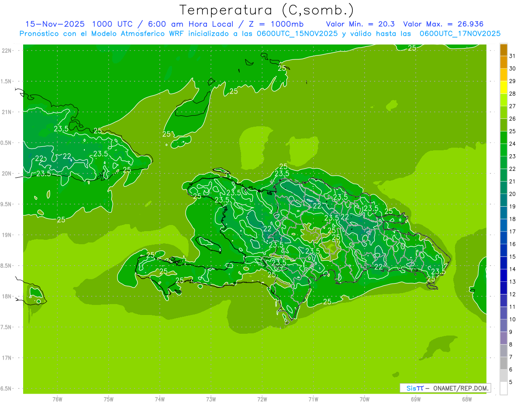This screenshot has height=405, width=524.
Task: Select the 68W longitude axis label
Action: pyautogui.click(x=466, y=399)
